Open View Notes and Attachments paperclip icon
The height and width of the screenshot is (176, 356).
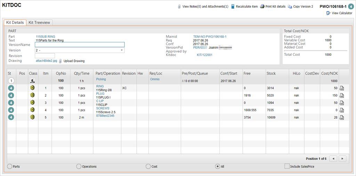coord(179,7)
